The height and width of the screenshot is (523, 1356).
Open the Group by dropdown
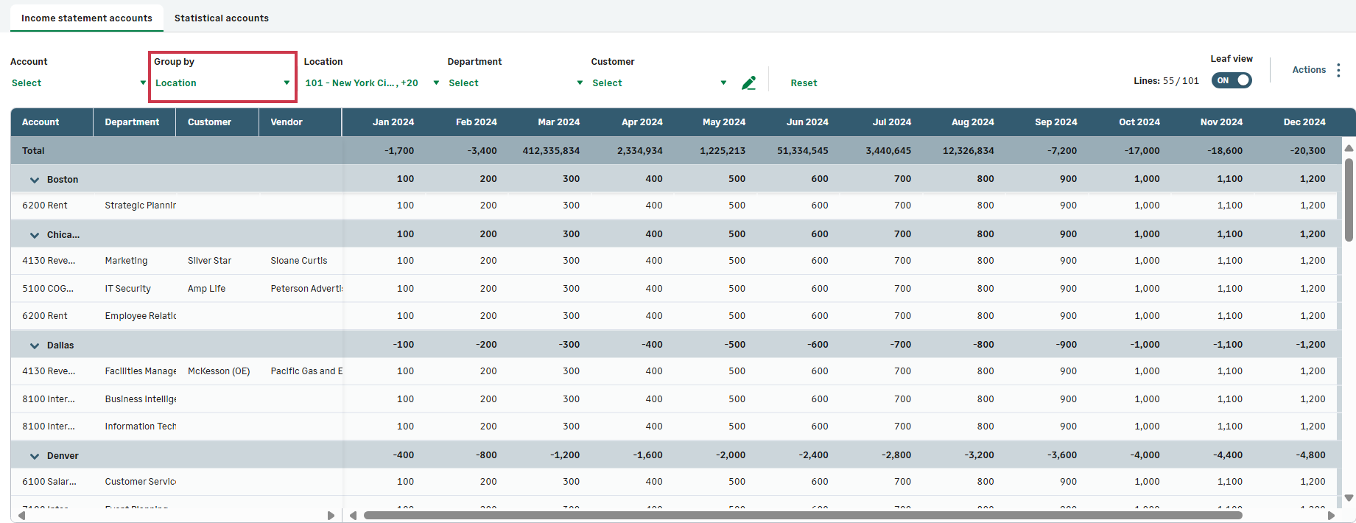pyautogui.click(x=221, y=83)
